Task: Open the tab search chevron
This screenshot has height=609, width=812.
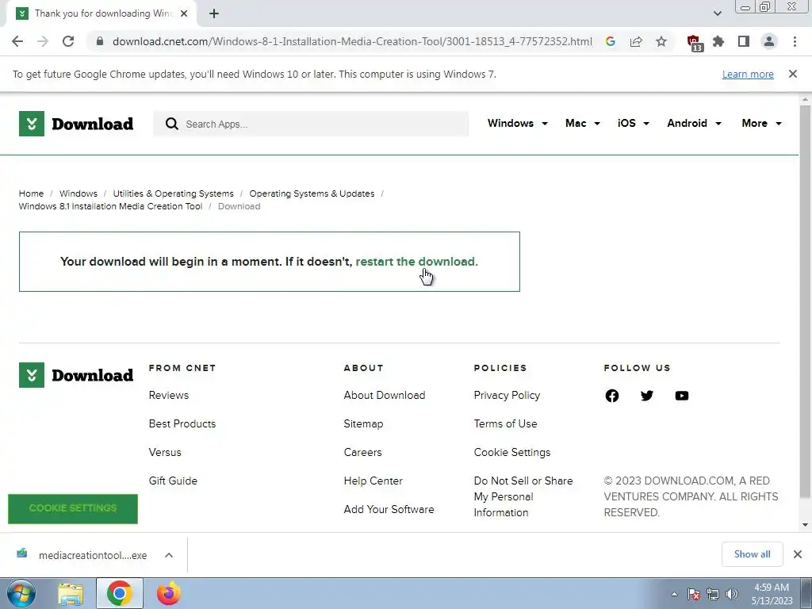Action: click(717, 13)
